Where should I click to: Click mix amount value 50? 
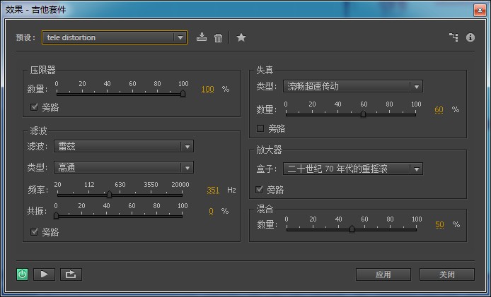click(x=439, y=224)
